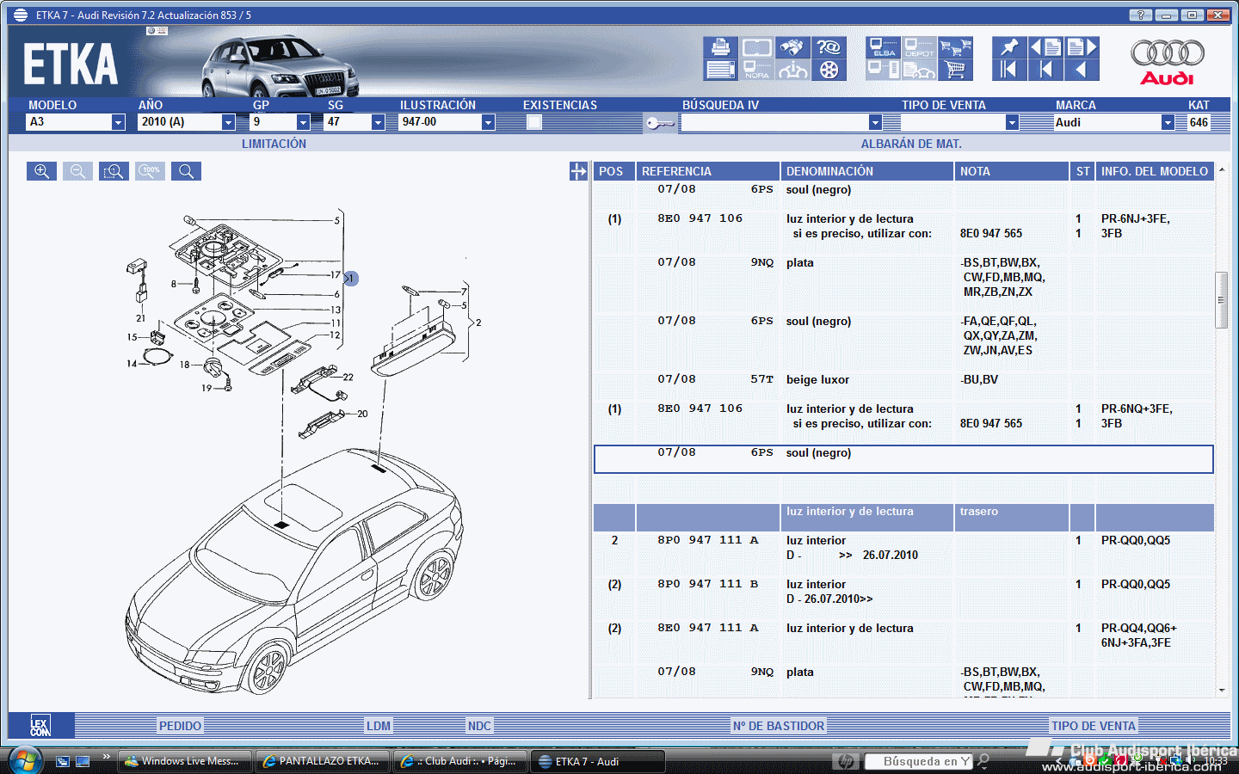Select part row 8P0 947 111 A
Image resolution: width=1239 pixels, height=774 pixels.
(903, 548)
